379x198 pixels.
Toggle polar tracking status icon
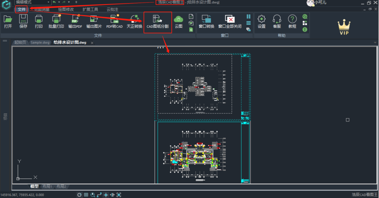[79, 195]
